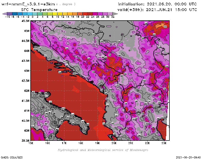Viewport: 206px width, 159px height.
Task: Click the model title 'wrf-nmmE_v3.9.1-e3km'
Action: coord(28,4)
